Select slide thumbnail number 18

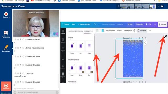[x=138, y=6]
